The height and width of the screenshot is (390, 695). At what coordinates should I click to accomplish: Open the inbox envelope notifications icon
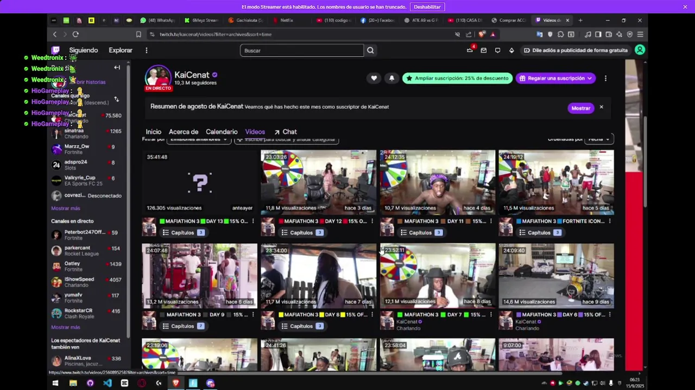click(484, 50)
